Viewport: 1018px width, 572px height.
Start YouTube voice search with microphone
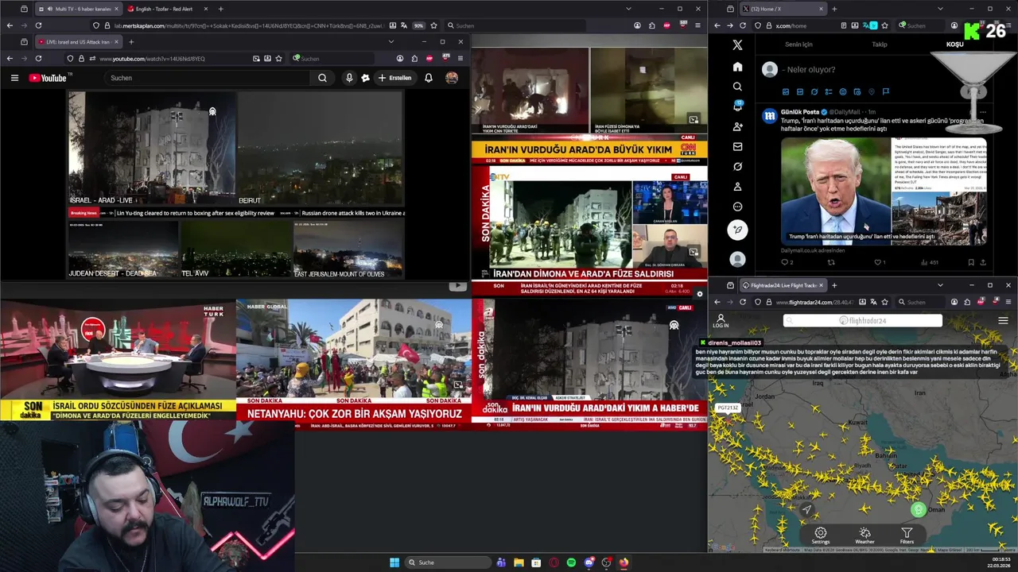(349, 78)
